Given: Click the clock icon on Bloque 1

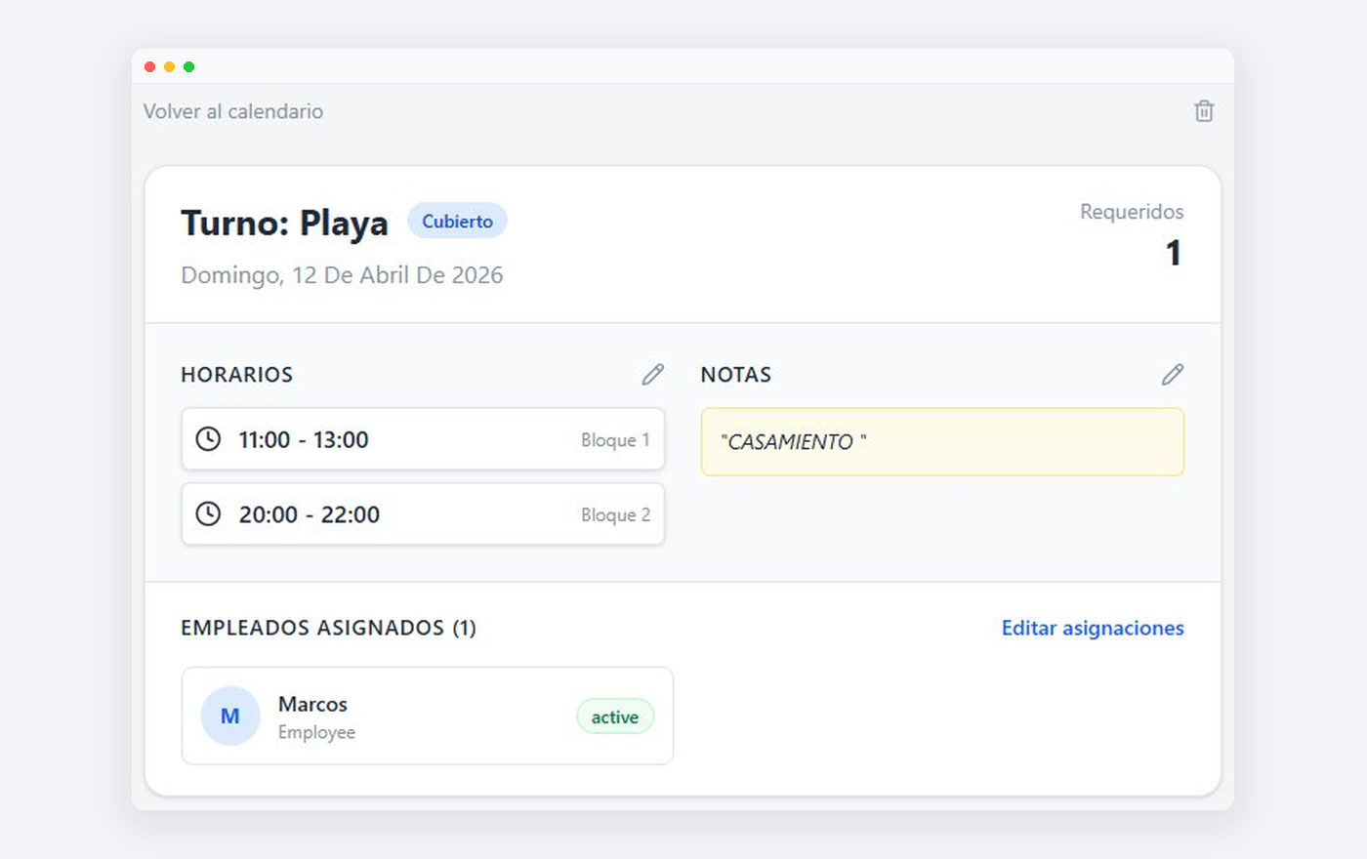Looking at the screenshot, I should pyautogui.click(x=208, y=439).
